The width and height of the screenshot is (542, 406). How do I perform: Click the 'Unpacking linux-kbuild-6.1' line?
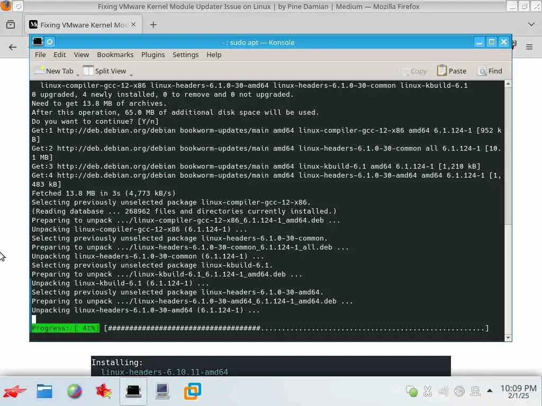pos(120,283)
